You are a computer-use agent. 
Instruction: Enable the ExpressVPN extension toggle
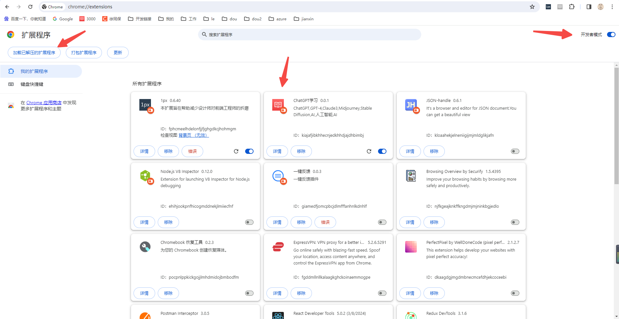point(382,293)
